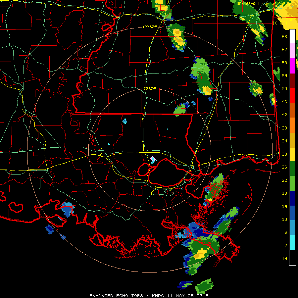Screen dimensions: 298x298
Task: Click the small pink echo at radar center
Action: point(153,160)
